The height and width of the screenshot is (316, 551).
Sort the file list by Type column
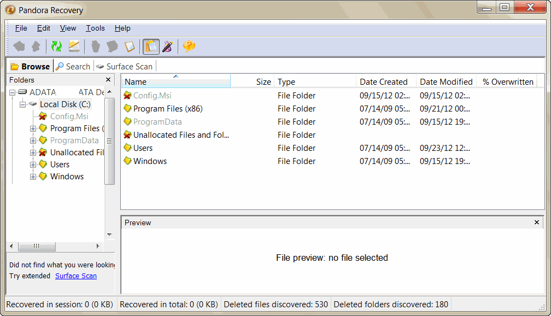(315, 81)
